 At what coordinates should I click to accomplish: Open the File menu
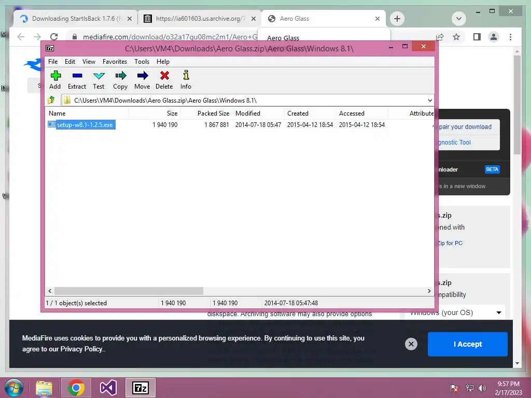[x=53, y=62]
